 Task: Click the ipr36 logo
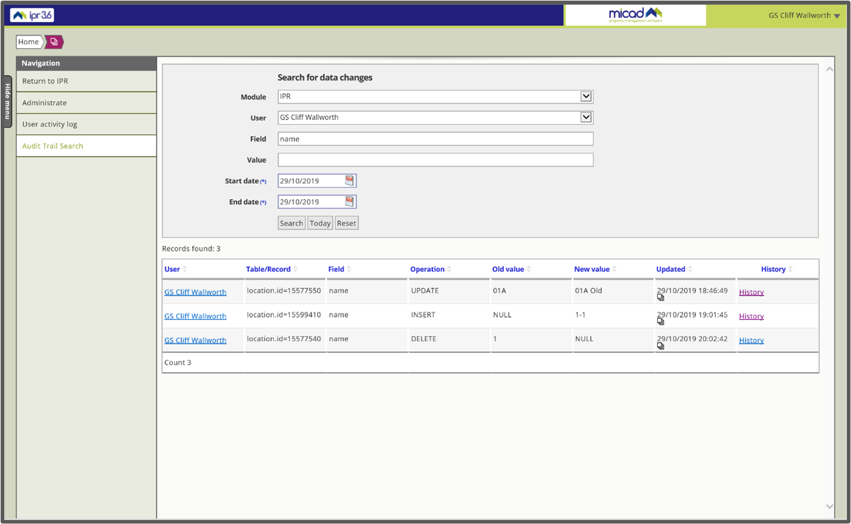(x=32, y=15)
